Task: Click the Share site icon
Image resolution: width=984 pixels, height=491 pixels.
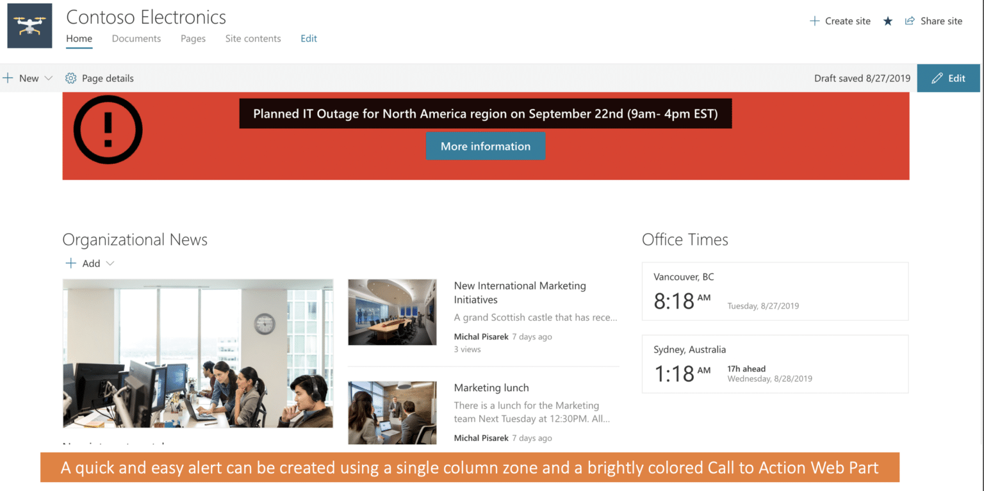Action: click(x=910, y=20)
